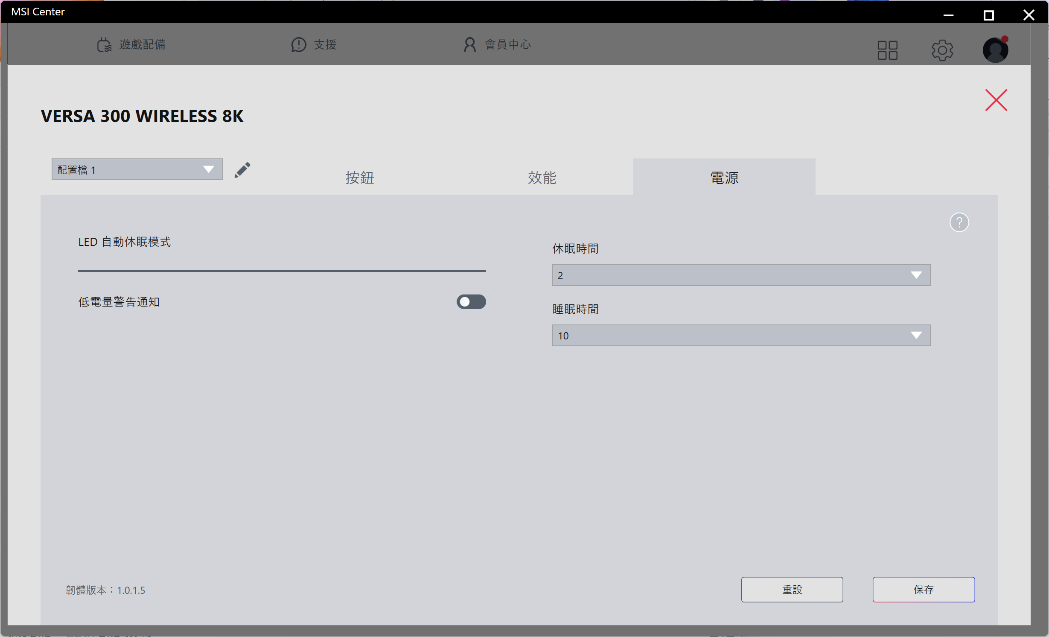Screen dimensions: 1049x637
Task: Maximize the MSI Center window
Action: coord(988,15)
